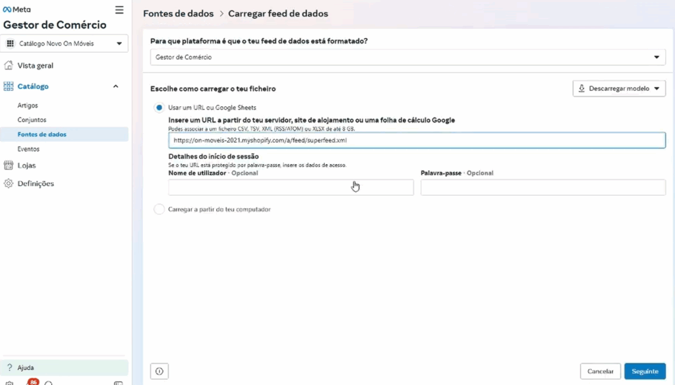Click the Cancelar button

(600, 371)
